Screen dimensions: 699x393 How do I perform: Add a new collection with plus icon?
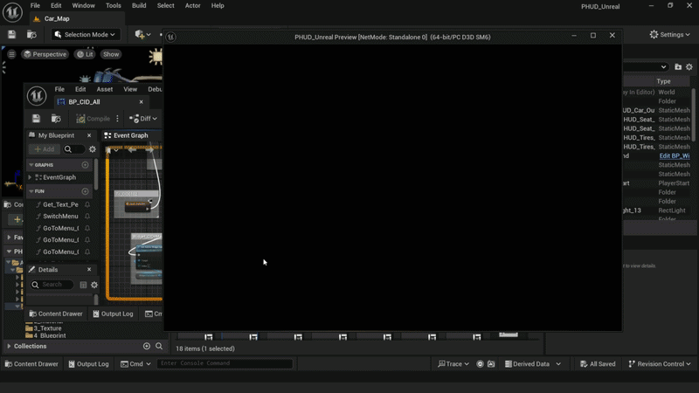(147, 346)
